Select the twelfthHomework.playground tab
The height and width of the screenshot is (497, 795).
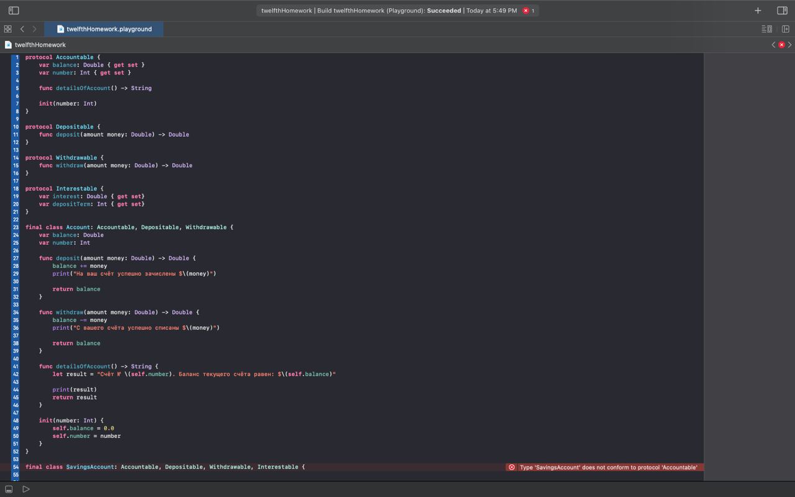click(x=104, y=29)
